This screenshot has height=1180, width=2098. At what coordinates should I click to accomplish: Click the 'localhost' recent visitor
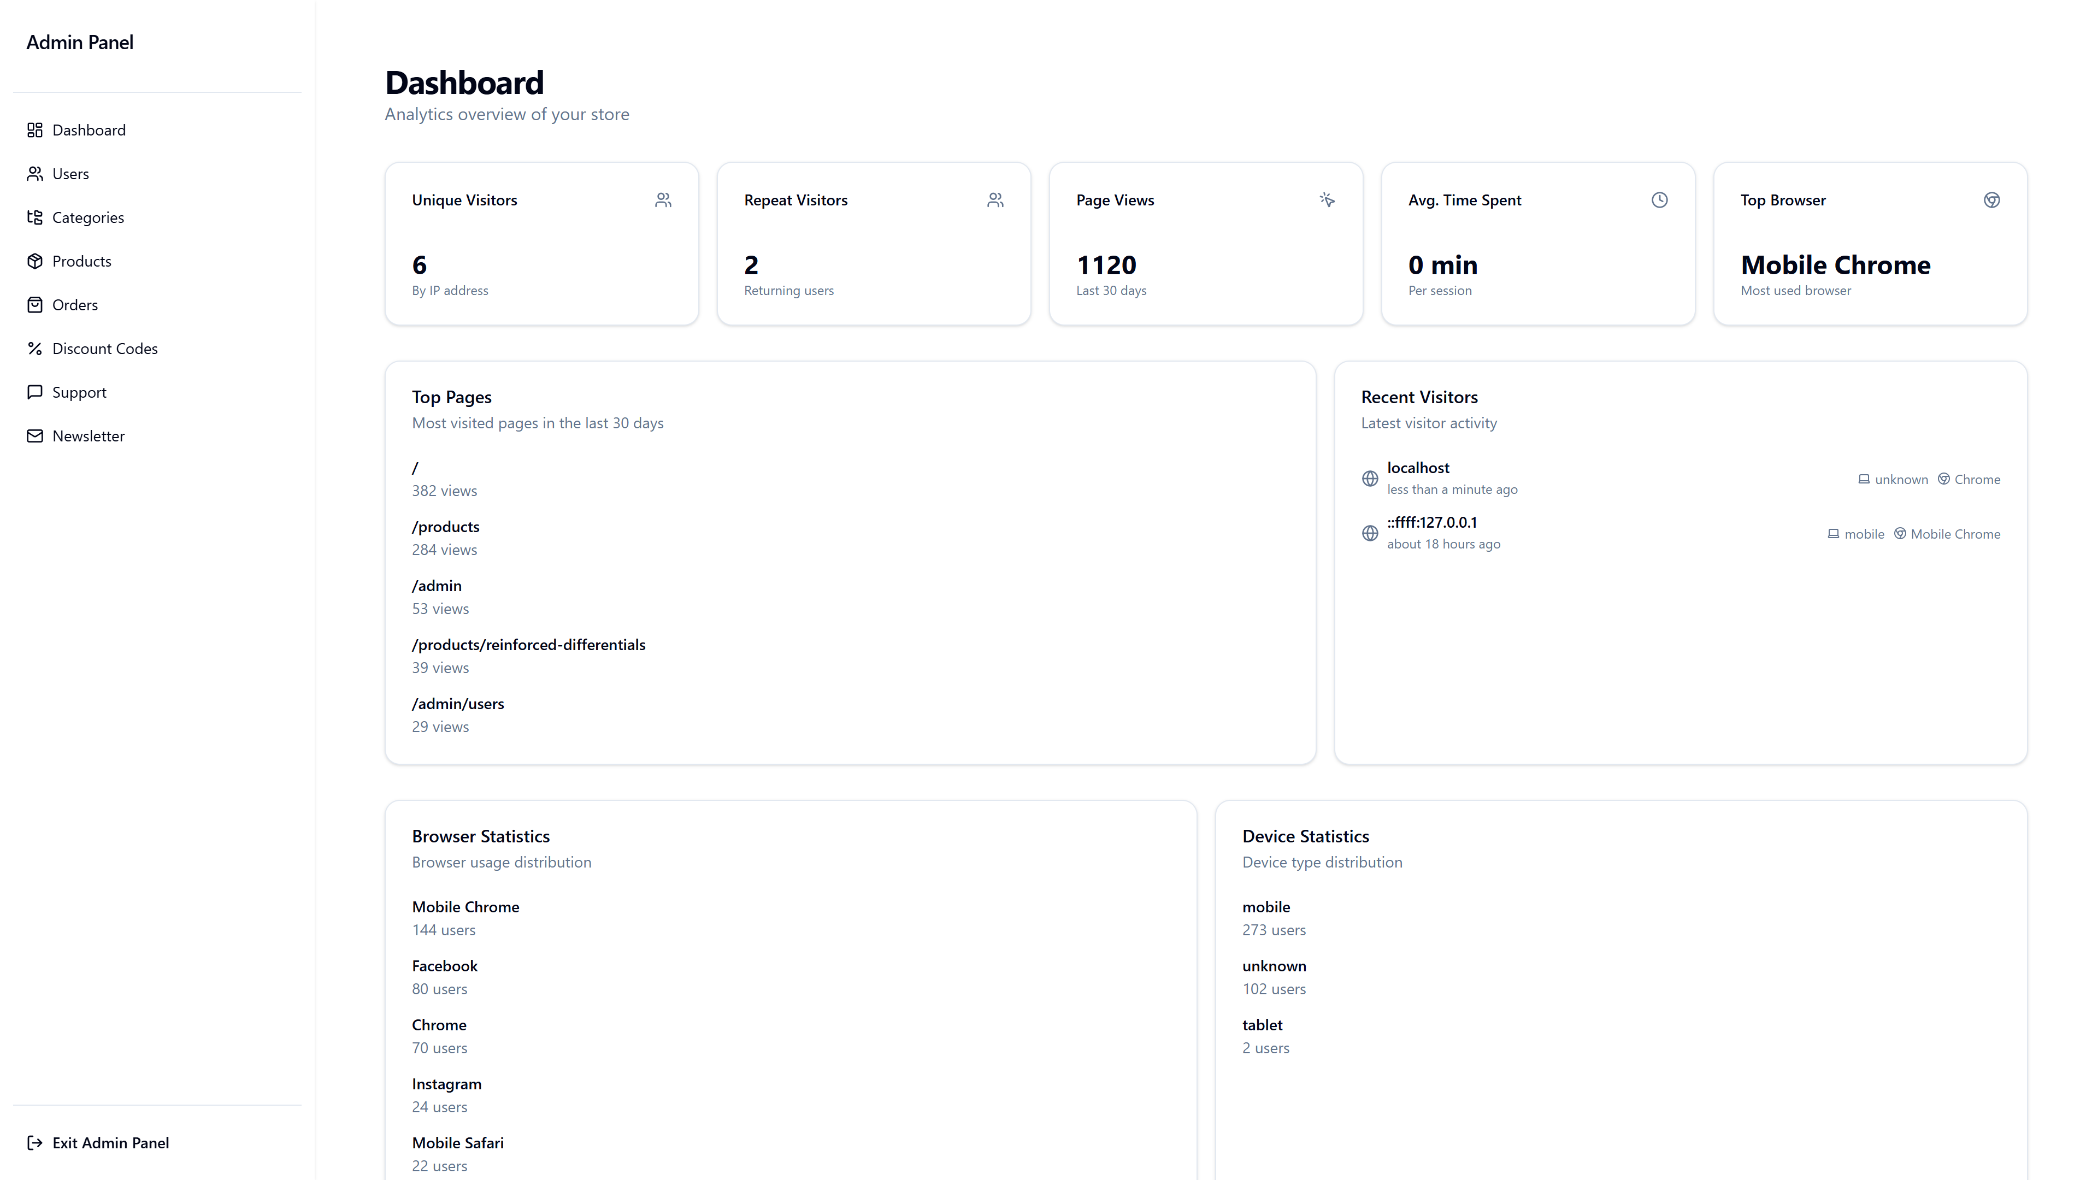tap(1418, 468)
